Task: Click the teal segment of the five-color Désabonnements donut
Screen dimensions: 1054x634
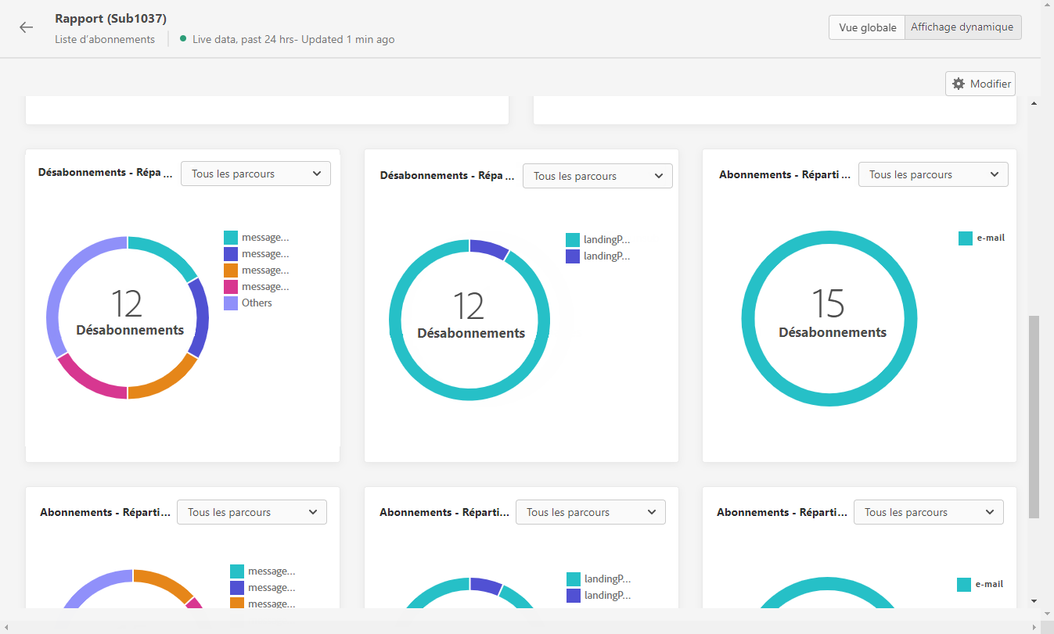Action: [167, 254]
